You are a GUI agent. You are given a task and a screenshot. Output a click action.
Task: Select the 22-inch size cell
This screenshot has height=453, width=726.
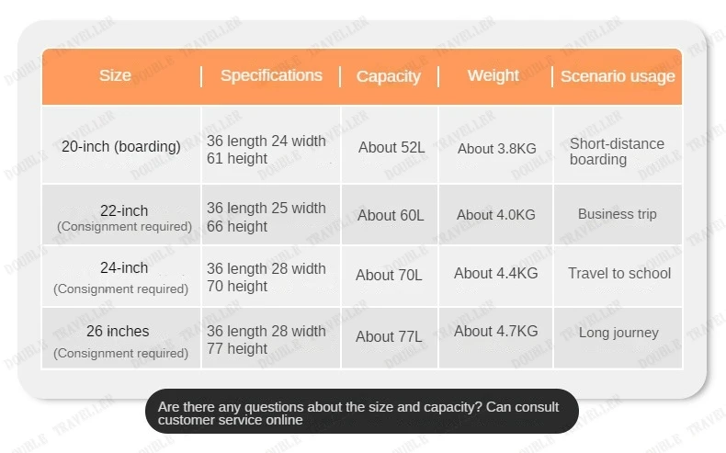[x=123, y=217]
